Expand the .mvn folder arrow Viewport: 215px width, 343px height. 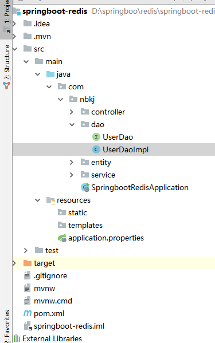coord(14,36)
